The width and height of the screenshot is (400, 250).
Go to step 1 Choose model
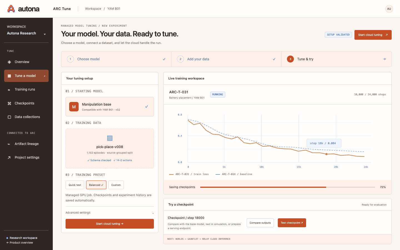[116, 59]
